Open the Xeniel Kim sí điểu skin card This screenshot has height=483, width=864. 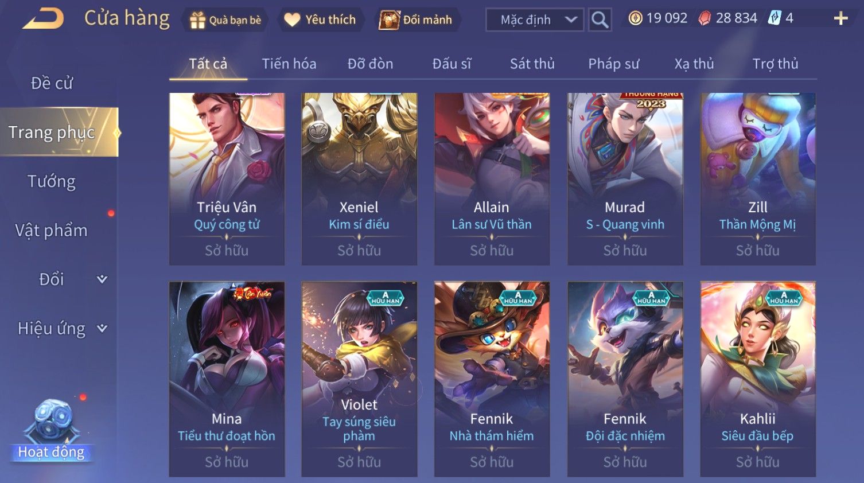359,179
